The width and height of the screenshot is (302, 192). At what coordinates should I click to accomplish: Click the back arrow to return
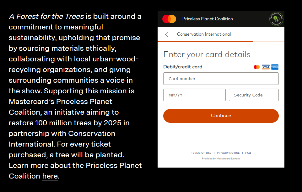click(166, 34)
